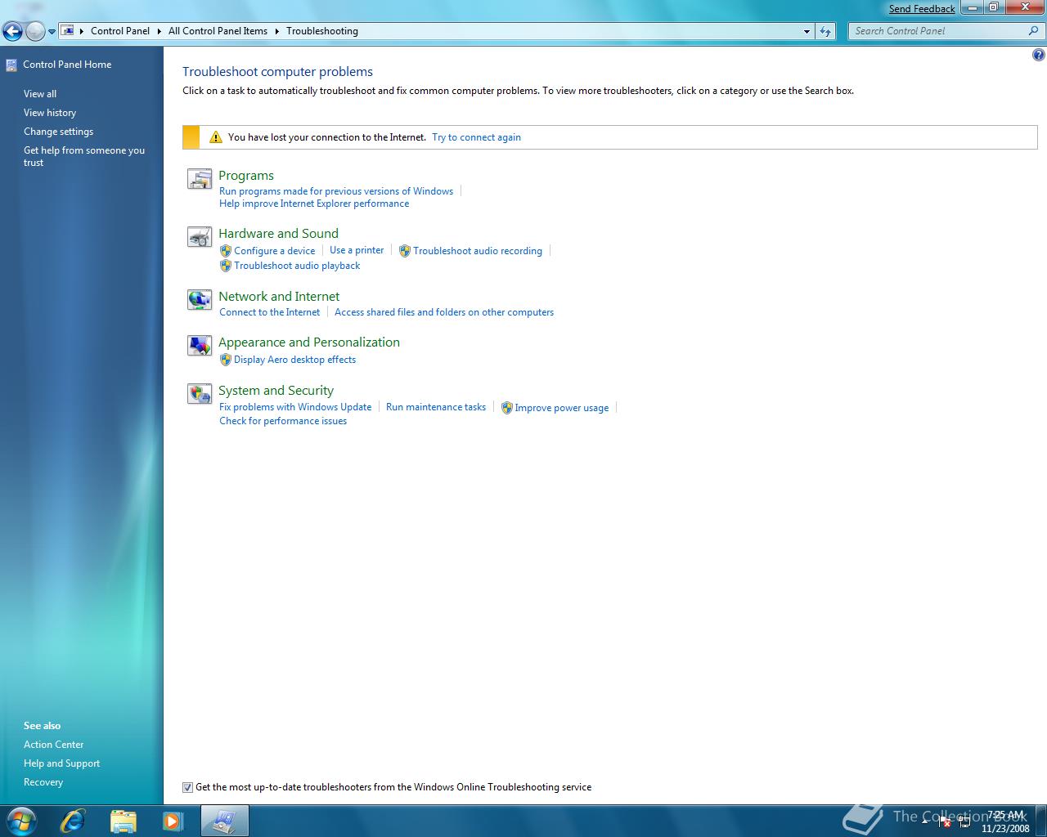The image size is (1047, 837).
Task: Select the Troubleshooting breadcrumb
Action: 322,31
